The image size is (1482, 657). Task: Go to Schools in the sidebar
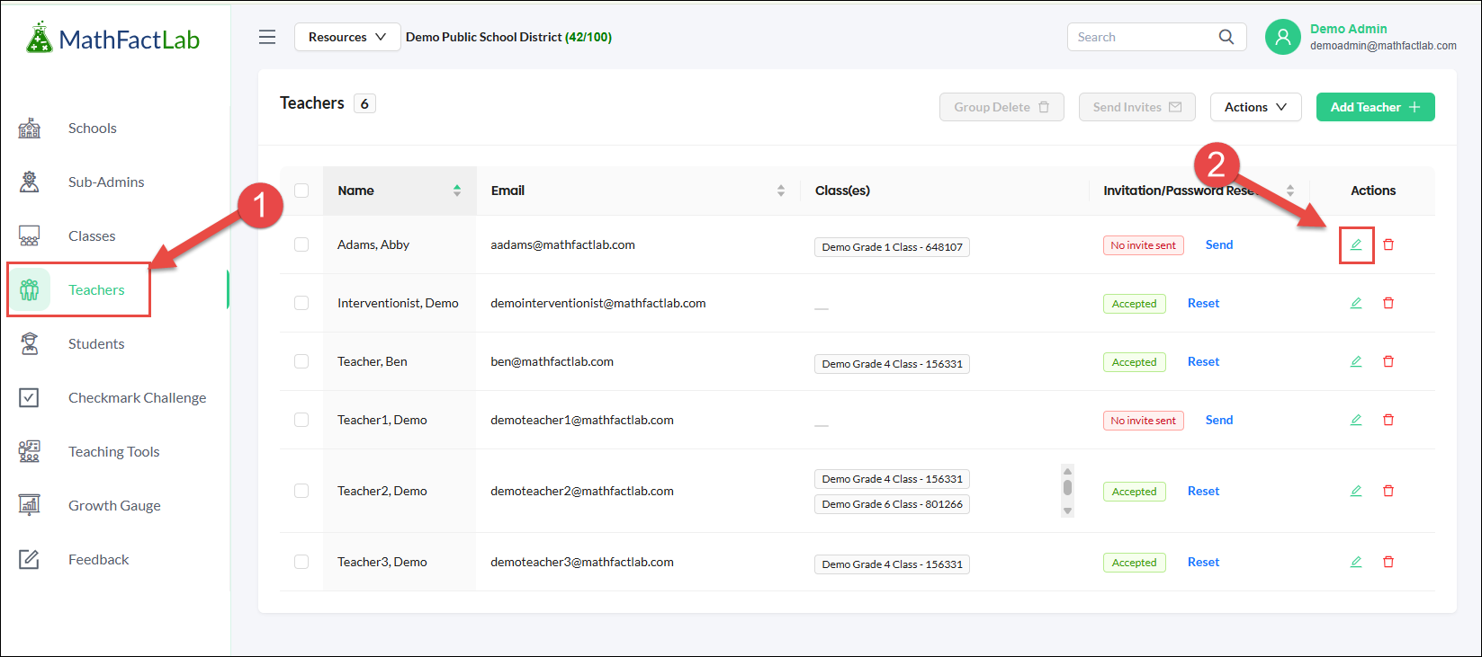point(93,128)
